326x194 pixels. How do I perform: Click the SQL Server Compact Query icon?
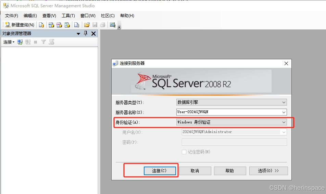(77, 25)
